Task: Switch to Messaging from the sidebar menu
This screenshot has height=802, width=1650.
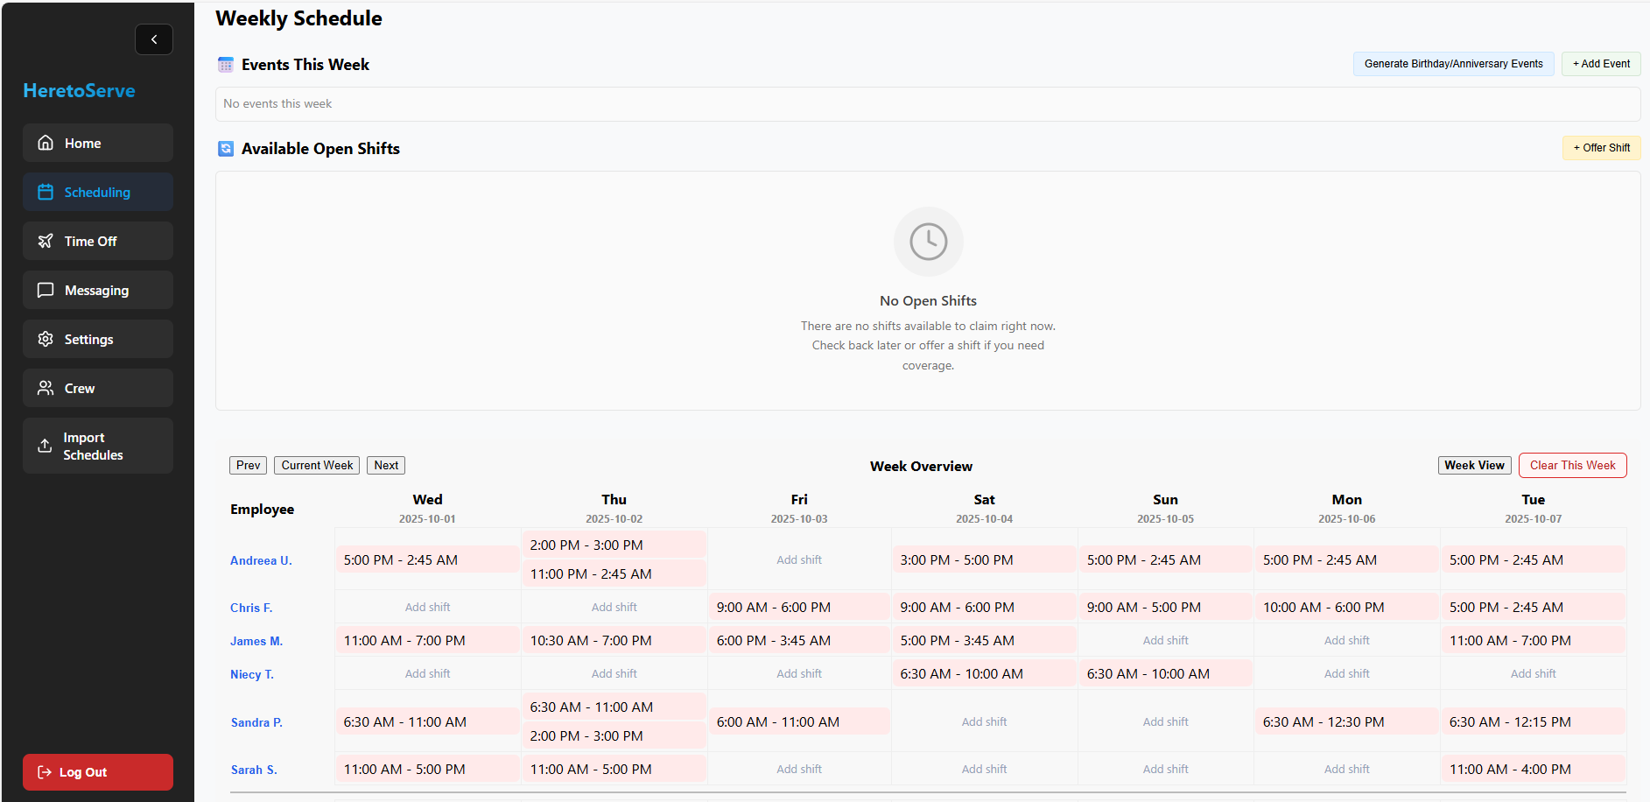Action: point(96,290)
